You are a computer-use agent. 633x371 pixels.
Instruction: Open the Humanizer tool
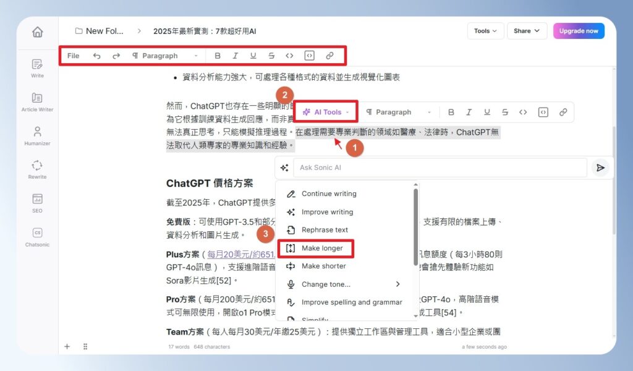[37, 136]
